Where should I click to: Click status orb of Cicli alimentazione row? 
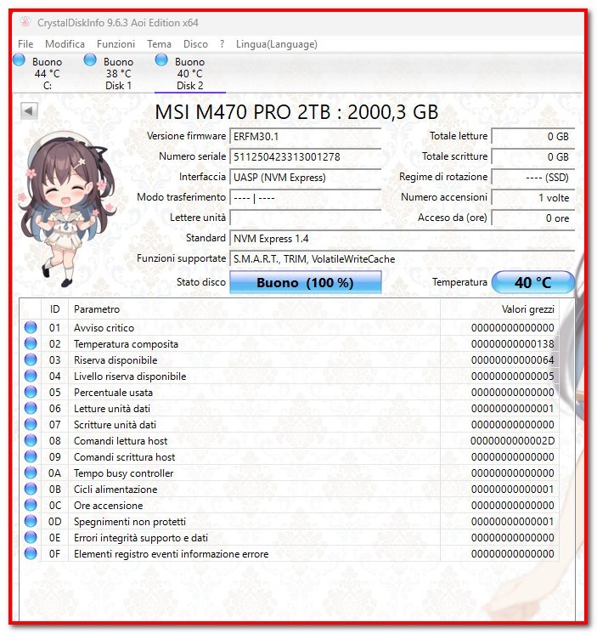coord(31,489)
